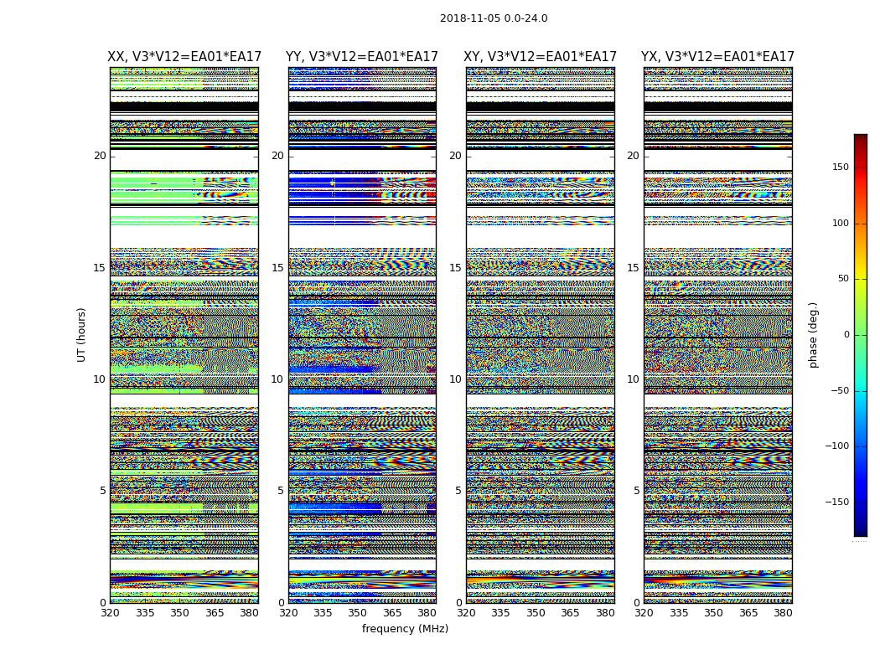Click the 320 frequency tick under YY panel
The width and height of the screenshot is (880, 670).
click(x=288, y=613)
